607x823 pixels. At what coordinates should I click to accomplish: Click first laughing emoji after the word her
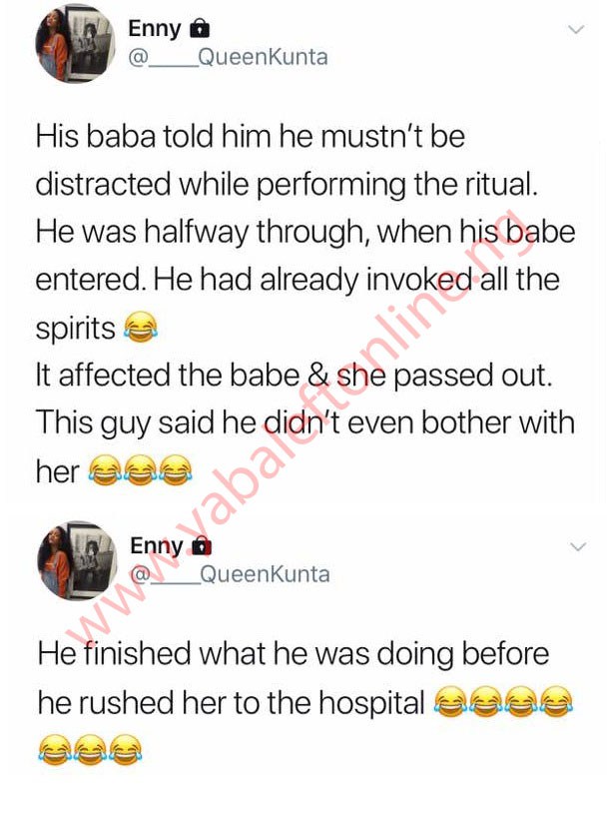pyautogui.click(x=104, y=470)
